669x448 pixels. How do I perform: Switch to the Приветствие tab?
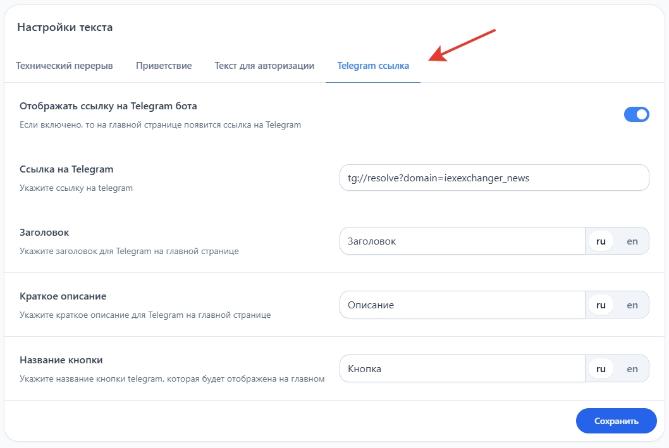[x=164, y=66]
